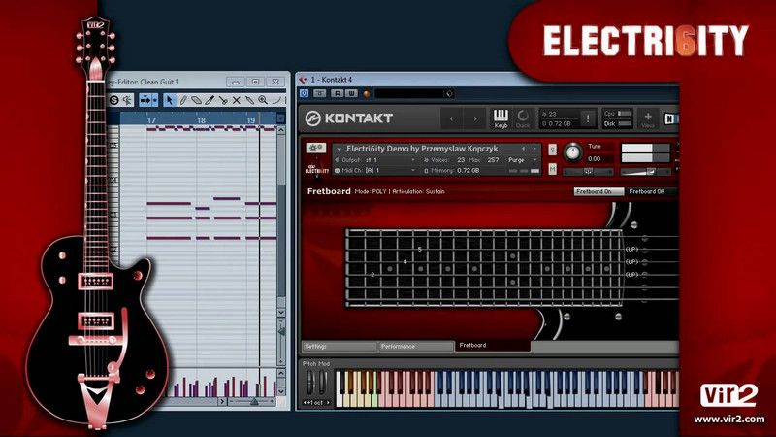Click Max voices value 257
The image size is (776, 437).
tap(493, 160)
